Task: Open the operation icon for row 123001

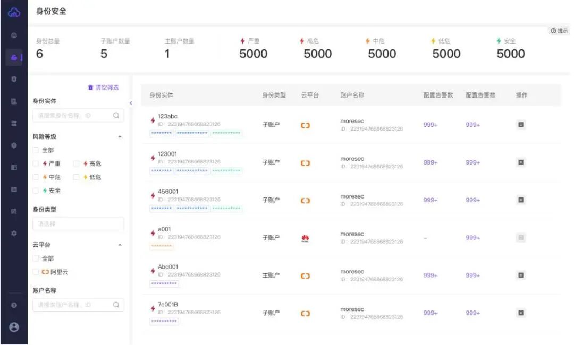Action: pyautogui.click(x=521, y=162)
